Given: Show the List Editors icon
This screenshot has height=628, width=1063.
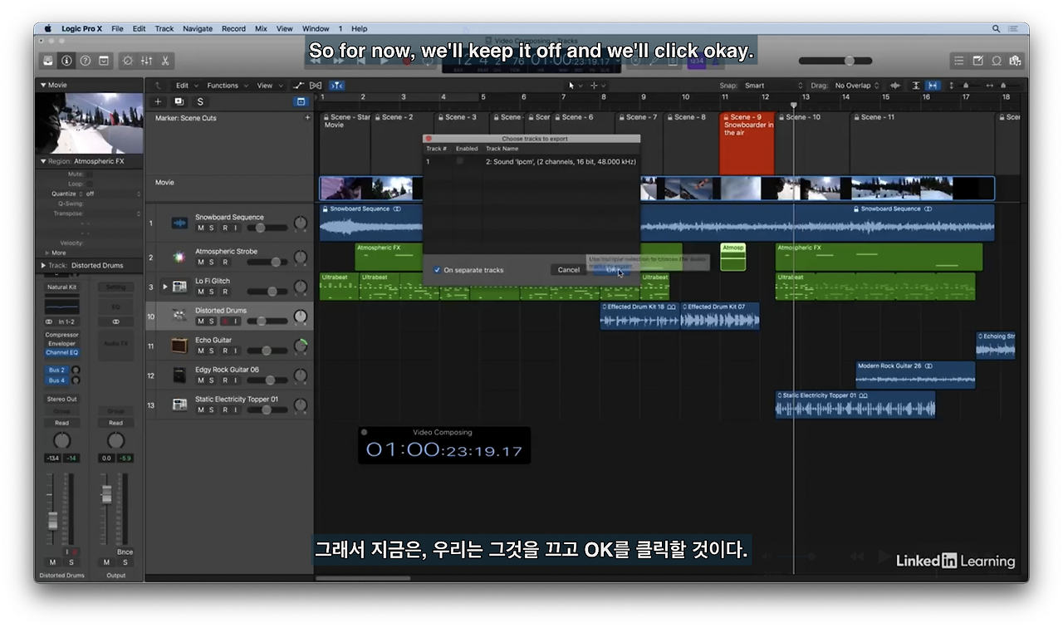Looking at the screenshot, I should (959, 61).
